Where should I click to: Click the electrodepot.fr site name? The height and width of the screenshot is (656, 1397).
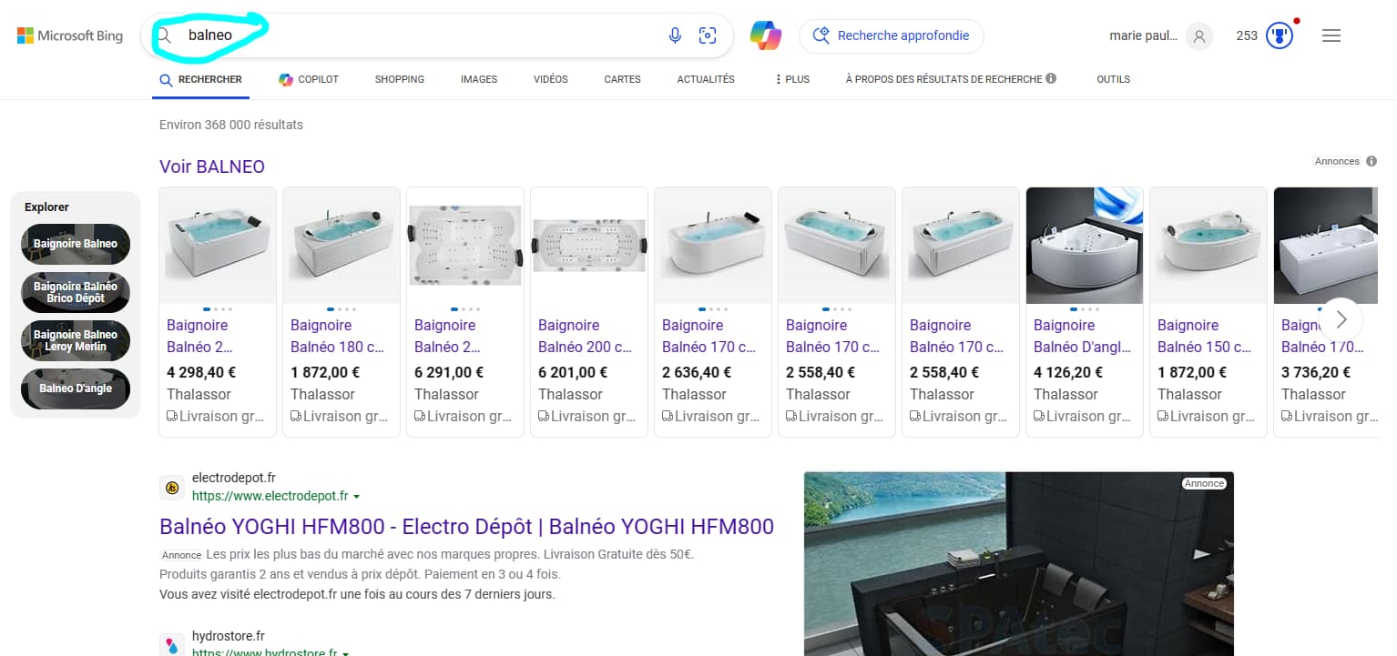click(234, 478)
